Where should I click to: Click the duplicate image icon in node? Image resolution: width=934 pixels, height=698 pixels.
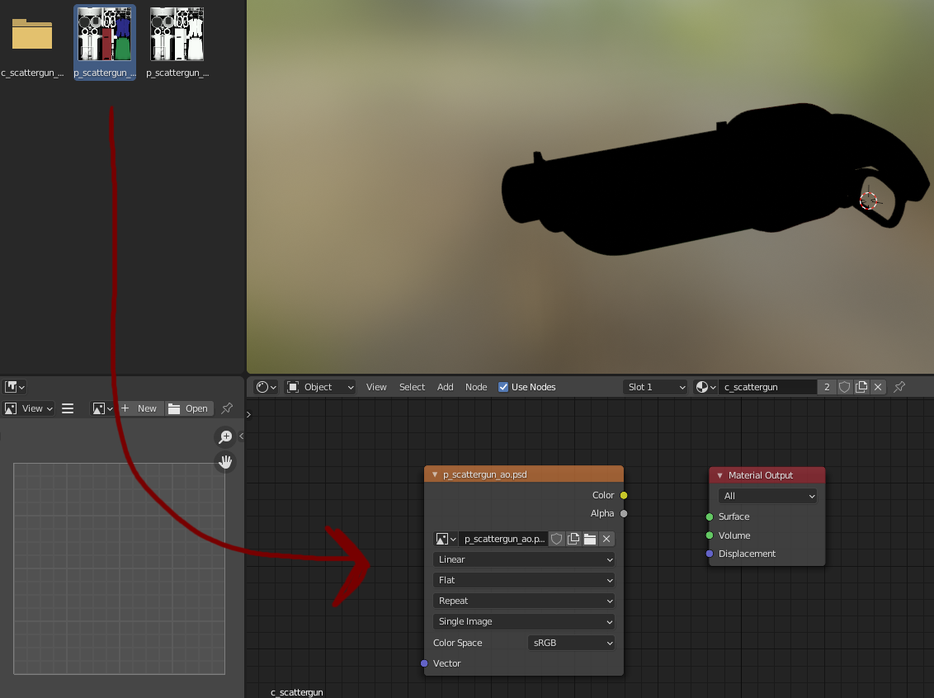573,539
